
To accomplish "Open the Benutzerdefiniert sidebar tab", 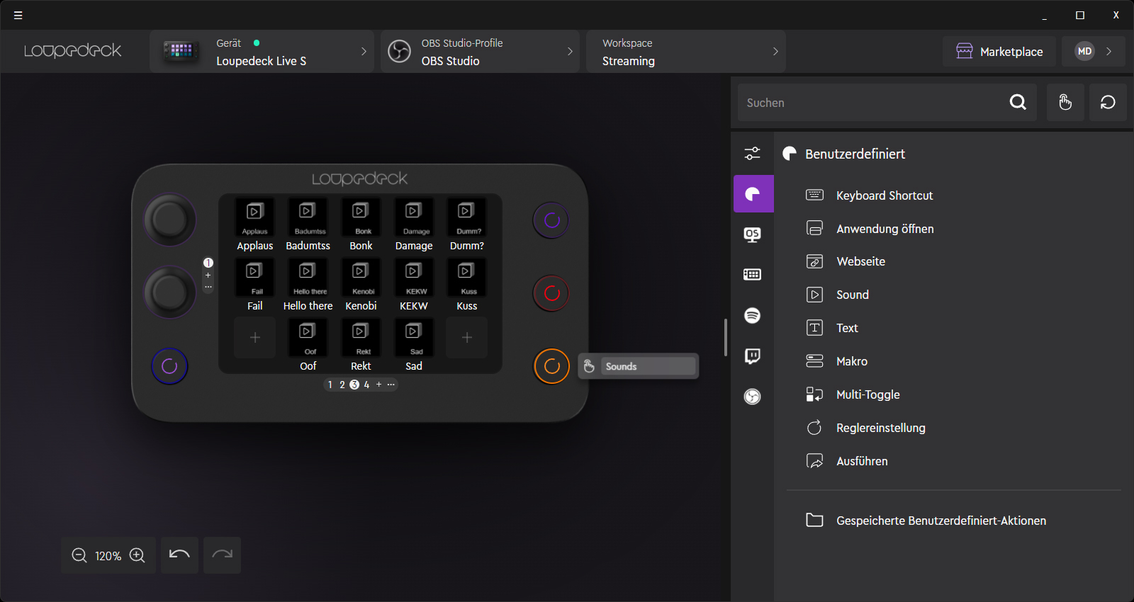I will pyautogui.click(x=753, y=194).
